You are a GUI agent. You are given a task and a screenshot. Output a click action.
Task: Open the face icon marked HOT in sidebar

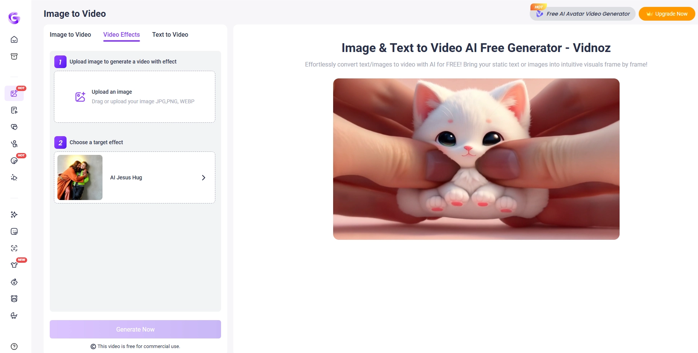point(14,160)
